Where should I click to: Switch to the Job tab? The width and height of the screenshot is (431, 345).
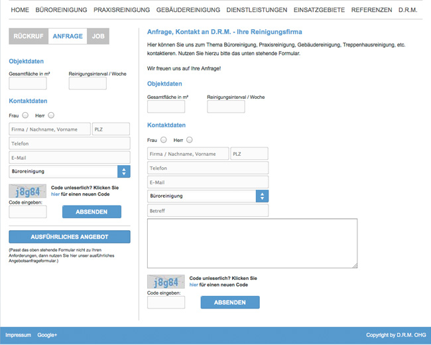tap(98, 36)
